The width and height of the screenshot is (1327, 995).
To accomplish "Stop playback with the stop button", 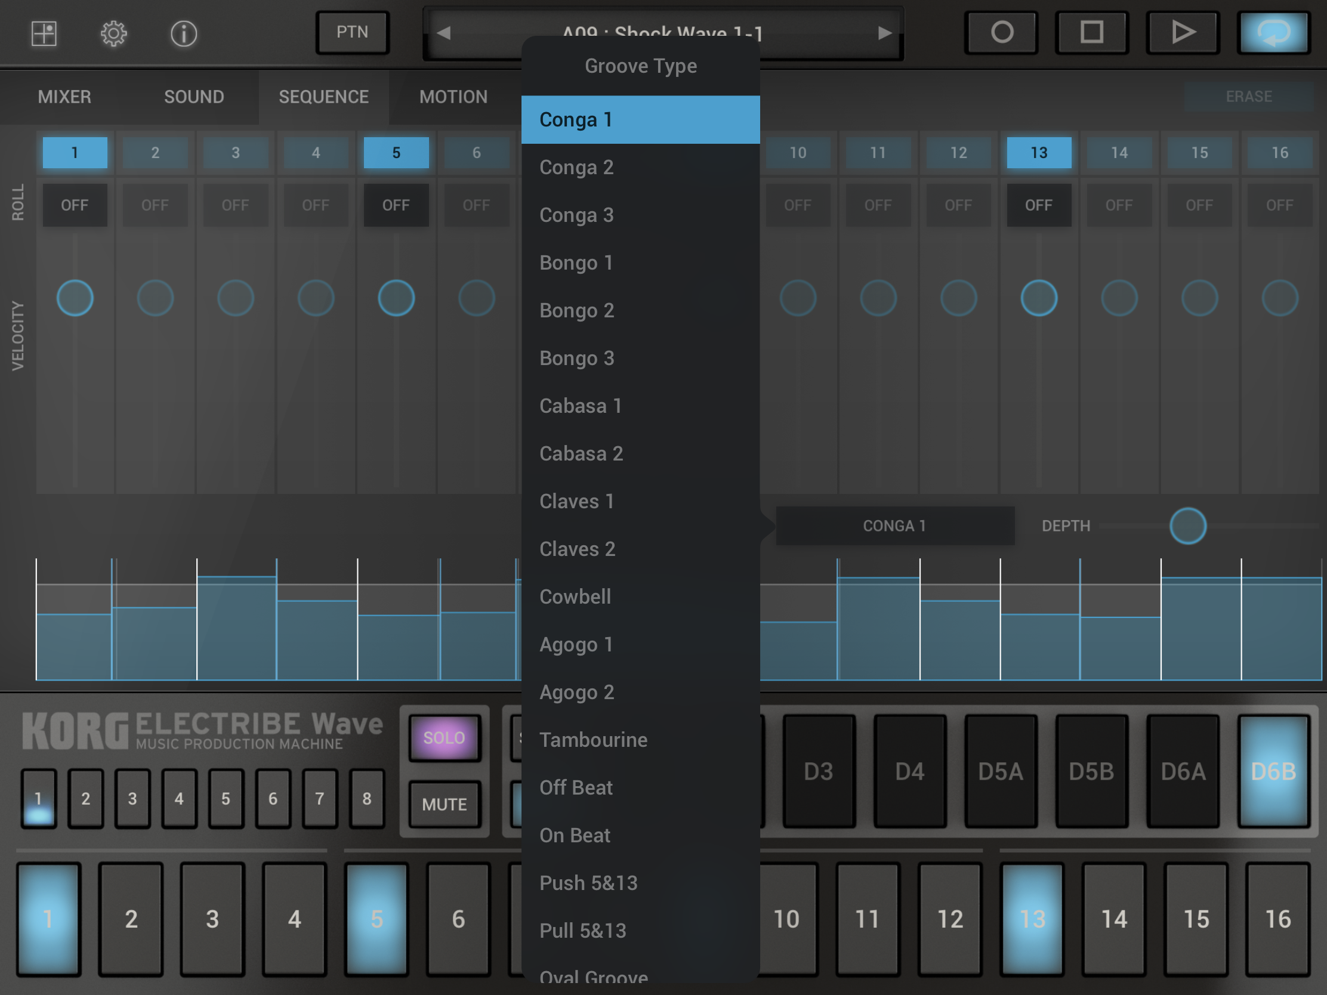I will point(1092,32).
